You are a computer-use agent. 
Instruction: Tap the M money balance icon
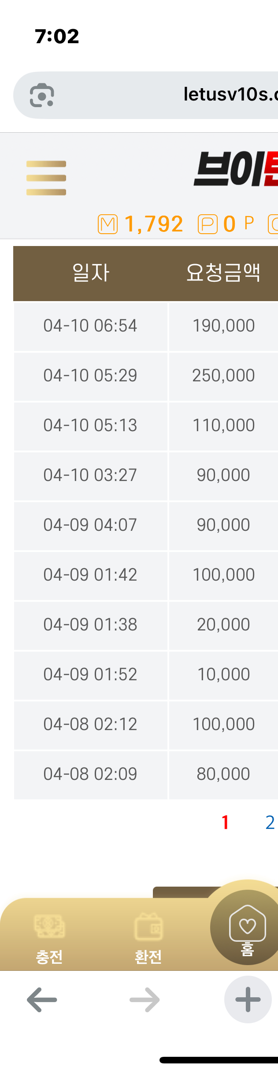point(107,224)
